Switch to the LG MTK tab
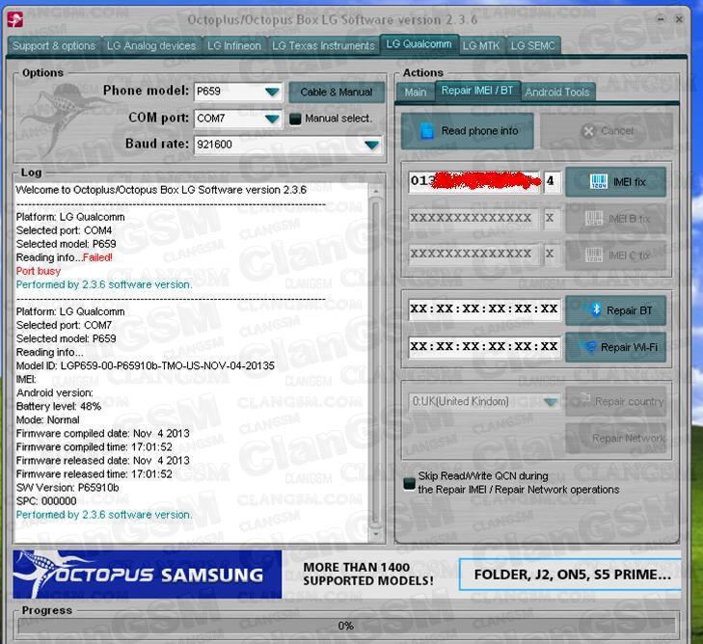 tap(481, 45)
